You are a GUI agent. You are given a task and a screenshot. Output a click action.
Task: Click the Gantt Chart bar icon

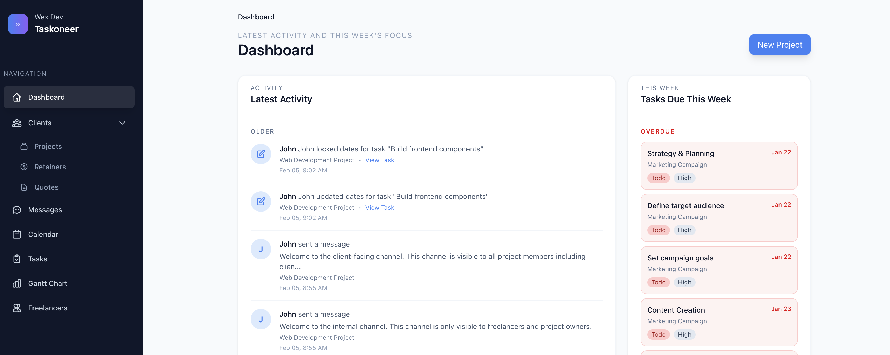(17, 283)
